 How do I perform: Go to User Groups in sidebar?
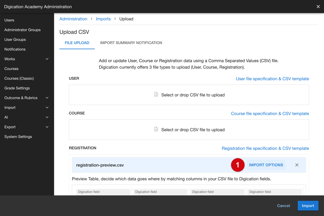15,40
